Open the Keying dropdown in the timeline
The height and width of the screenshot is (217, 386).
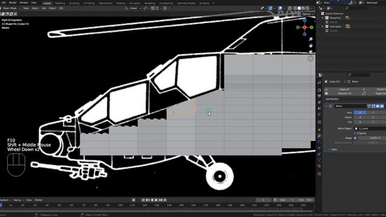point(19,200)
